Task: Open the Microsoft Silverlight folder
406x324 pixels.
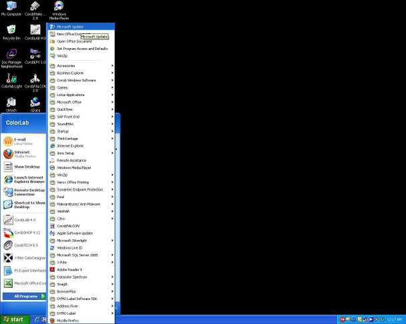Action: pyautogui.click(x=81, y=241)
